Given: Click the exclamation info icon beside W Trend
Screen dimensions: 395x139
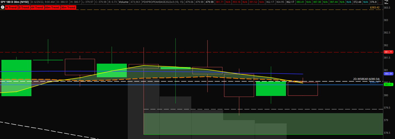Looking at the screenshot, I should click(2, 7).
